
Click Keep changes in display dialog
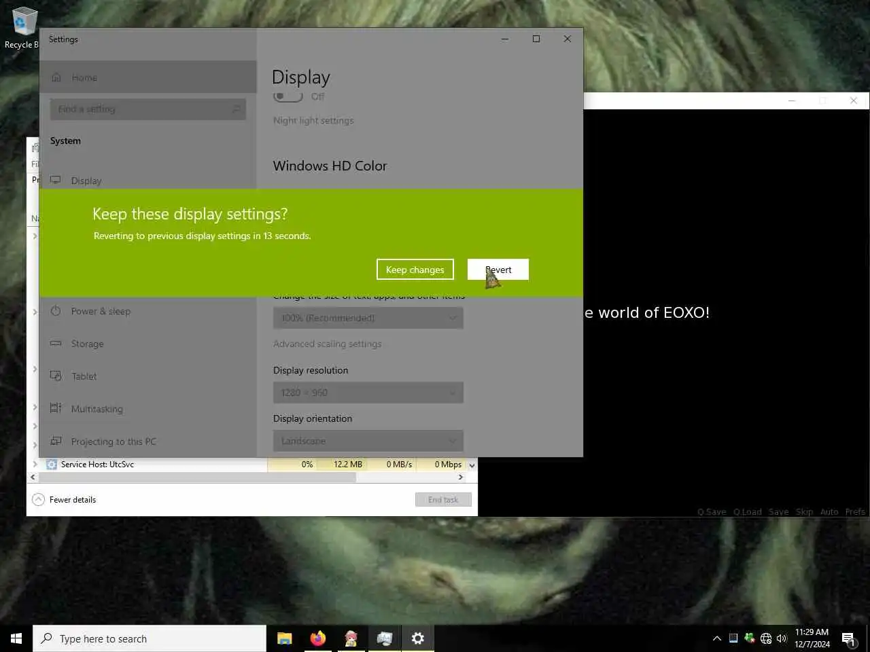pos(415,270)
